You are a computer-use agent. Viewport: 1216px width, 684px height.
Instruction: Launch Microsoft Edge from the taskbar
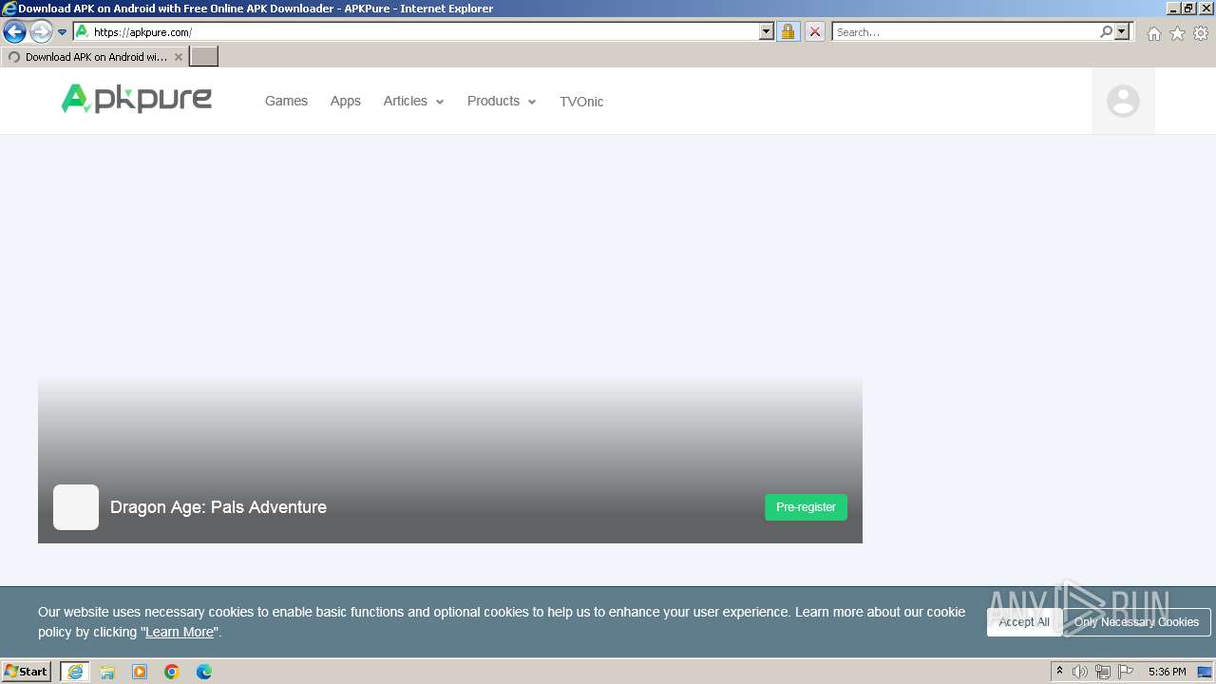204,672
